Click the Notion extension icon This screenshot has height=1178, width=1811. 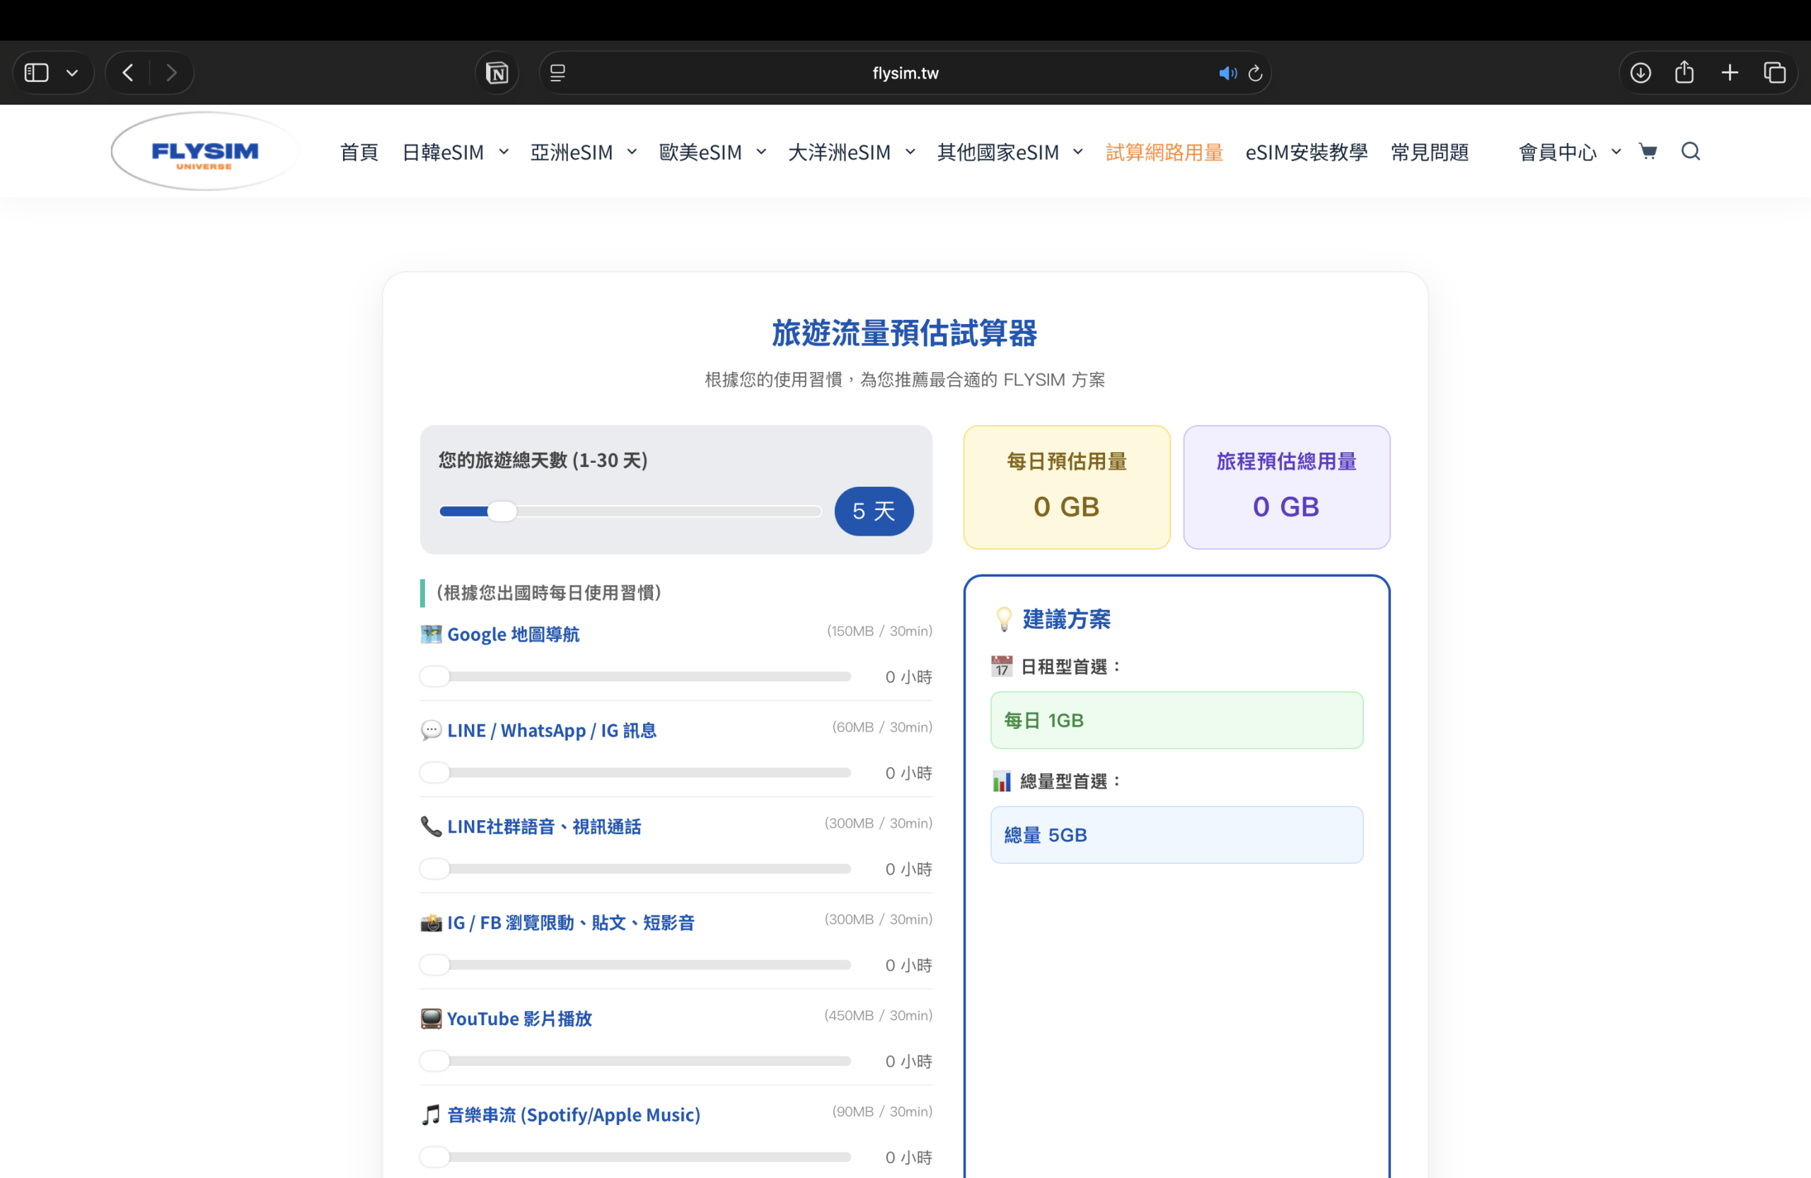click(x=497, y=73)
